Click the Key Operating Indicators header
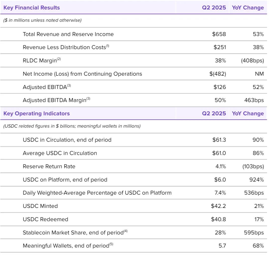Image resolution: width=271 pixels, height=258 pixels. point(37,113)
